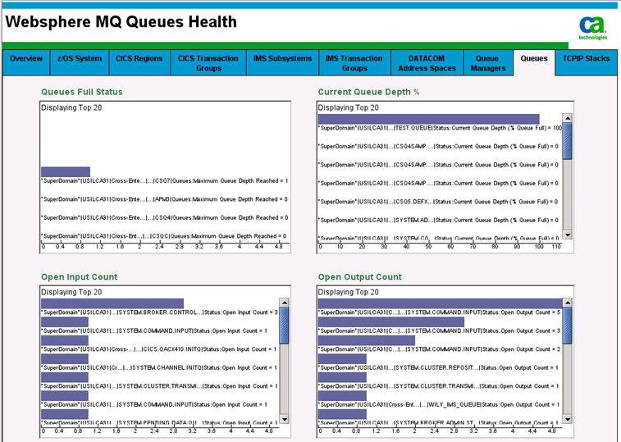Click the active Queues tab

534,59
